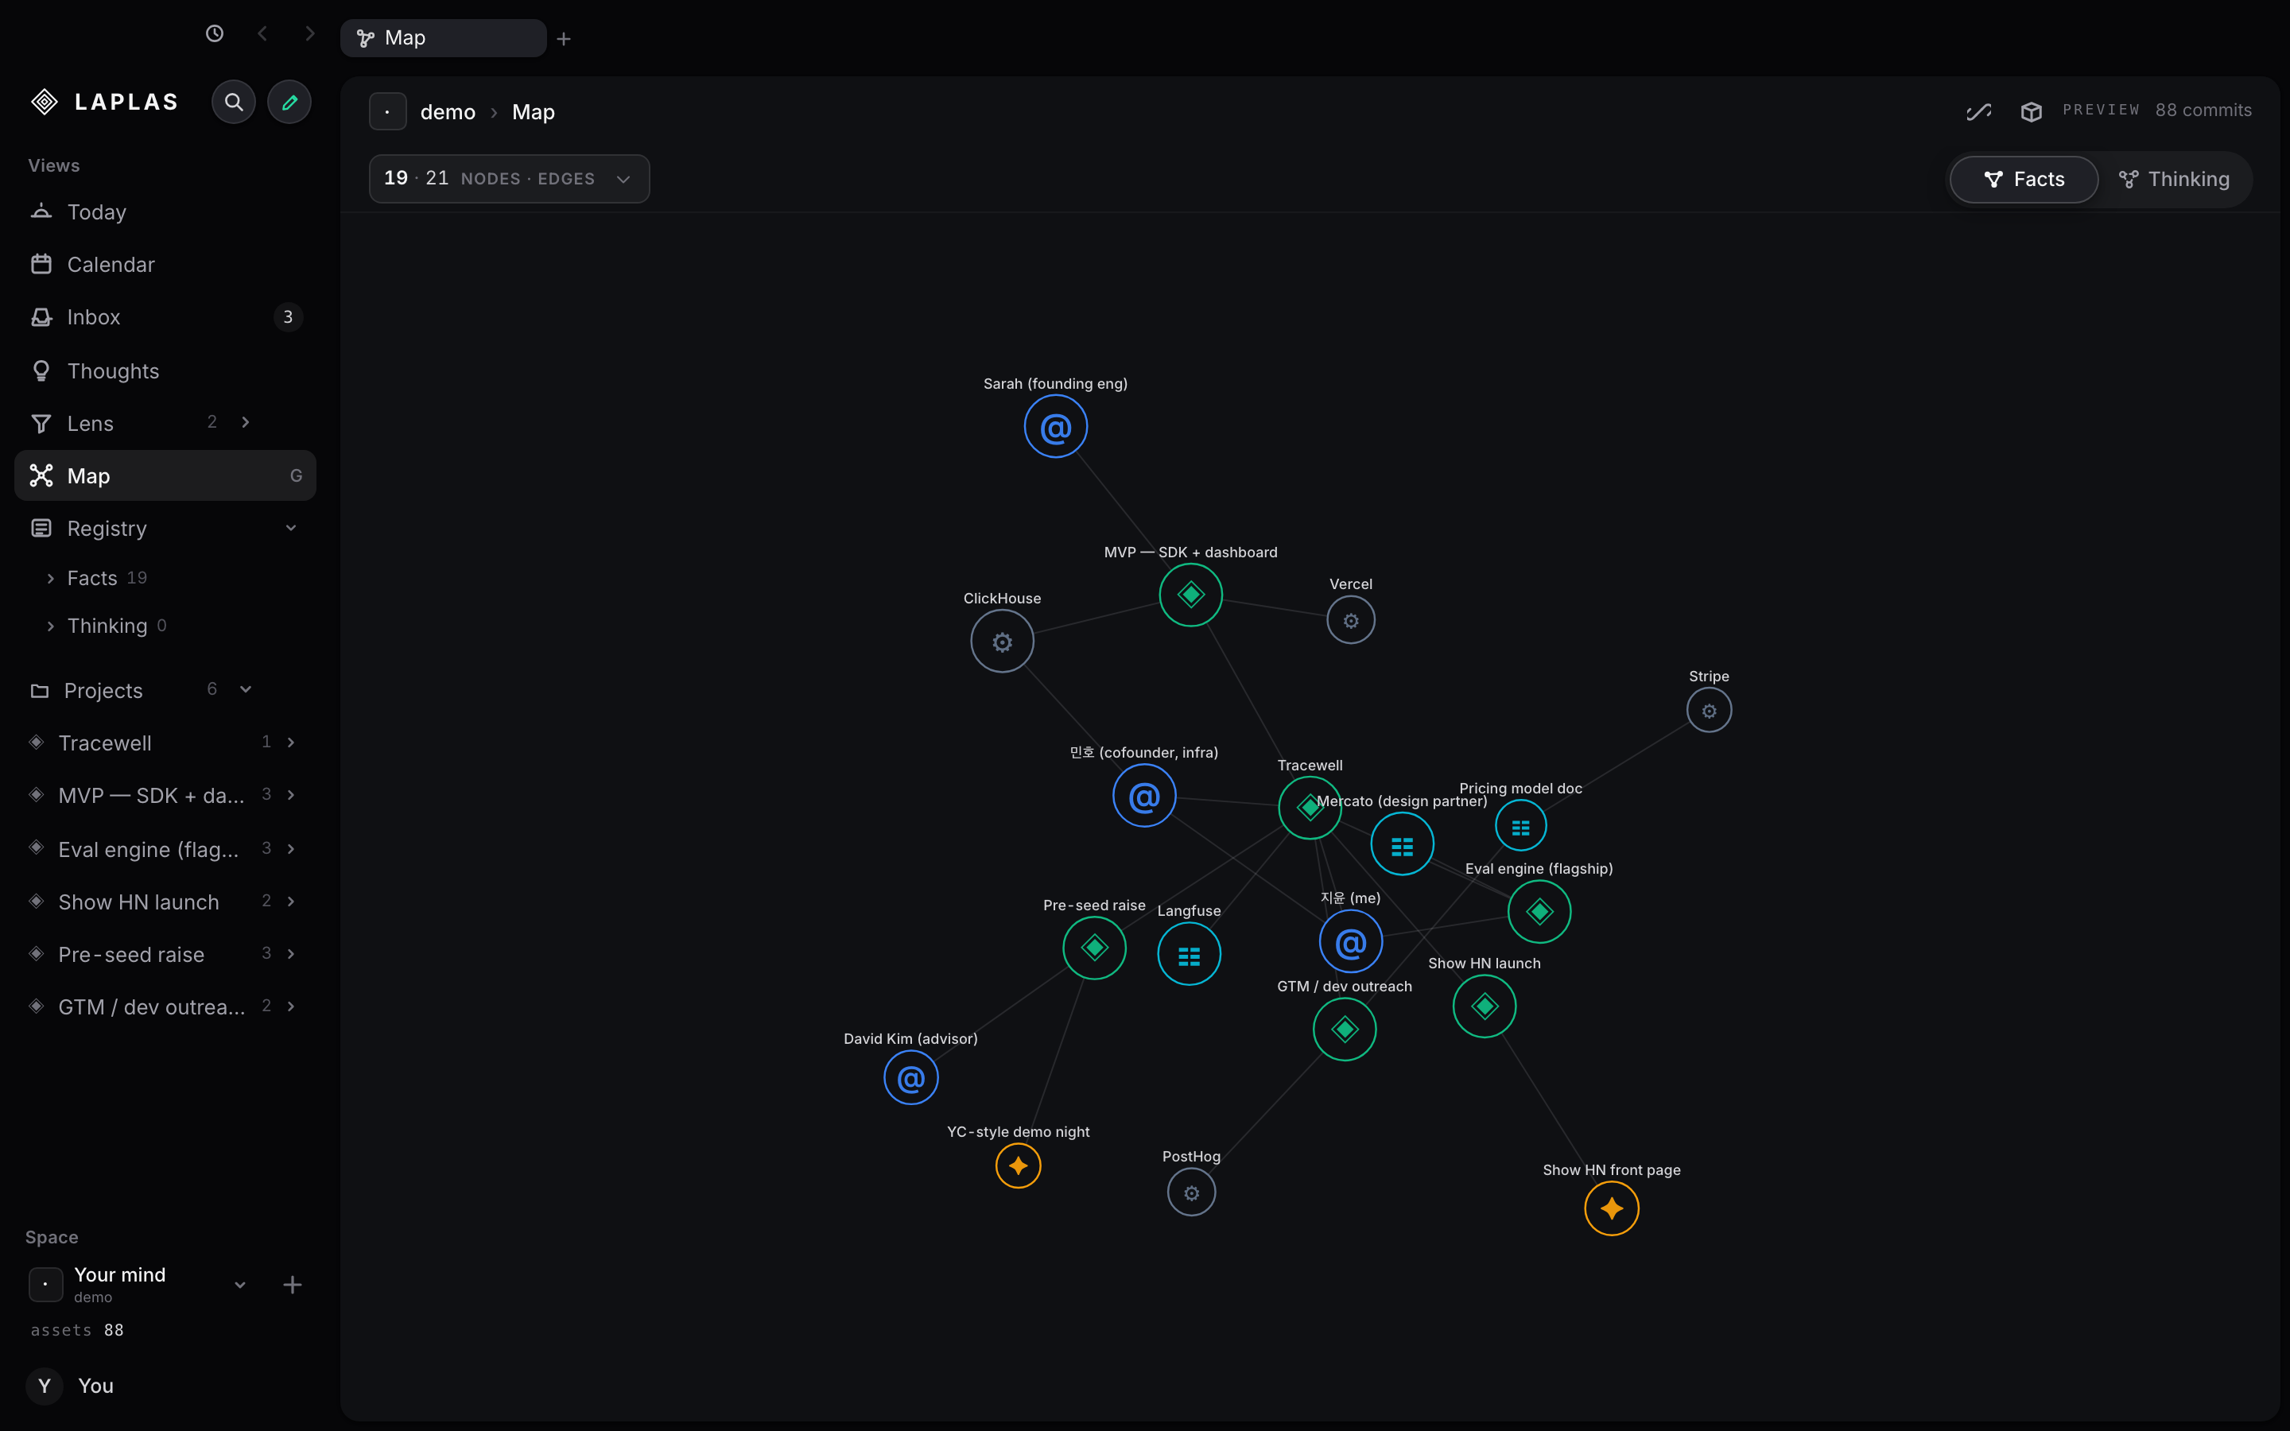Go back with the left arrow
This screenshot has height=1431, width=2290.
[x=262, y=34]
